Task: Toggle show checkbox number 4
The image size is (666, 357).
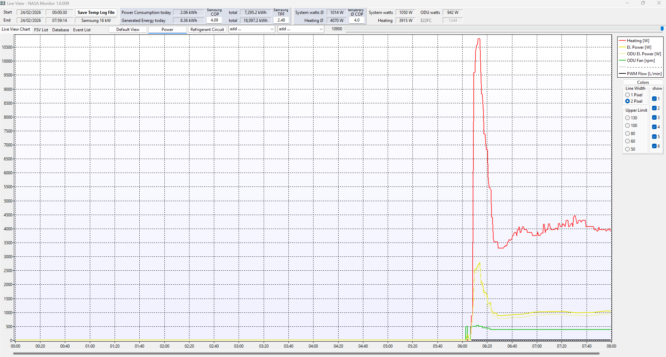Action: click(654, 127)
